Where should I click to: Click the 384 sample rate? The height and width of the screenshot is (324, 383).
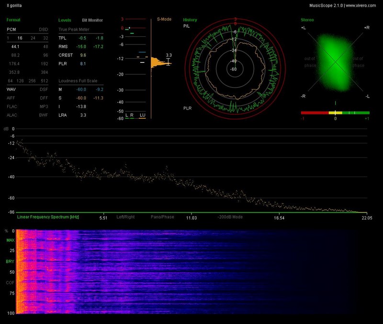pyautogui.click(x=45, y=72)
